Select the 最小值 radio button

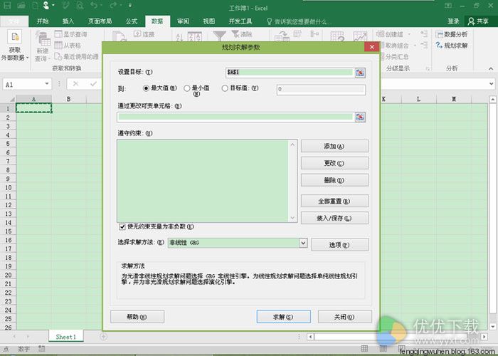(187, 88)
